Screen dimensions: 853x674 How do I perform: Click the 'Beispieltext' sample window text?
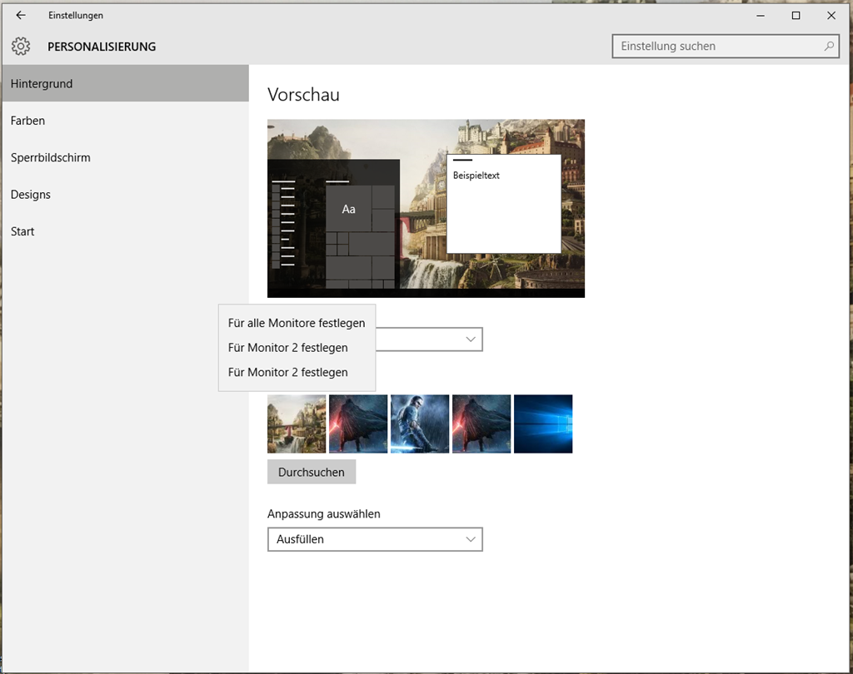(476, 176)
